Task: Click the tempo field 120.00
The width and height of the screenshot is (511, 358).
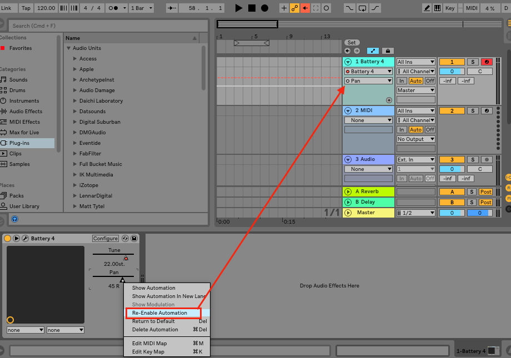Action: coord(46,8)
